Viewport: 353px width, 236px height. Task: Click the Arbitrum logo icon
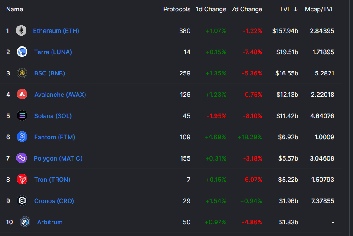click(x=25, y=222)
